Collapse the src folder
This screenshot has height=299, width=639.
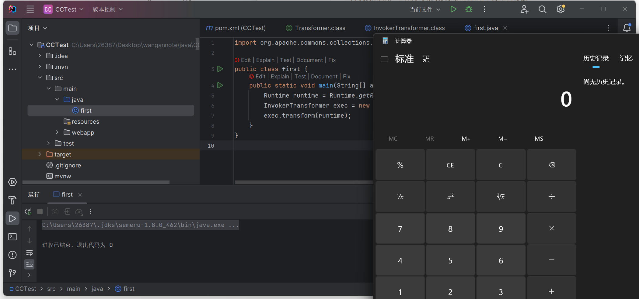(x=40, y=77)
